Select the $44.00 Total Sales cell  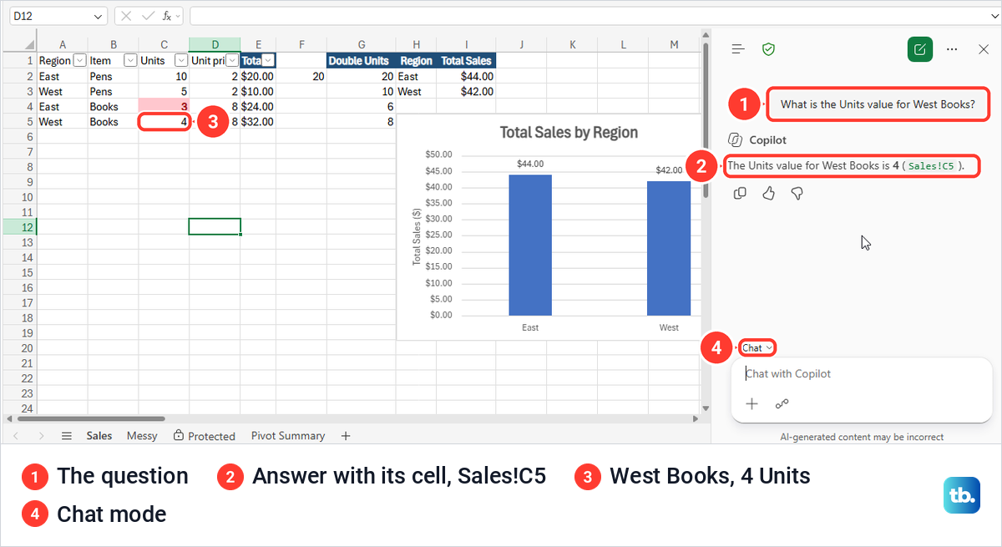467,76
